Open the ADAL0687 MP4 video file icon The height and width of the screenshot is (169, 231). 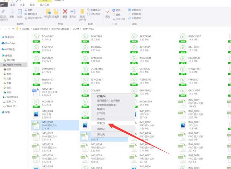tap(36, 38)
